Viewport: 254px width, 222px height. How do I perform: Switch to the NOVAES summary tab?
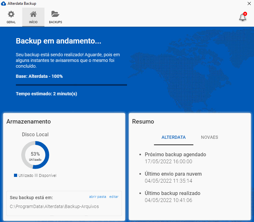point(210,138)
